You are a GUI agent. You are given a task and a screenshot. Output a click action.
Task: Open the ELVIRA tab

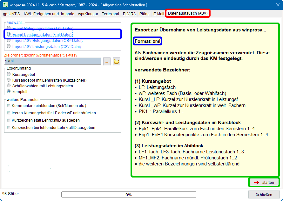click(x=127, y=14)
